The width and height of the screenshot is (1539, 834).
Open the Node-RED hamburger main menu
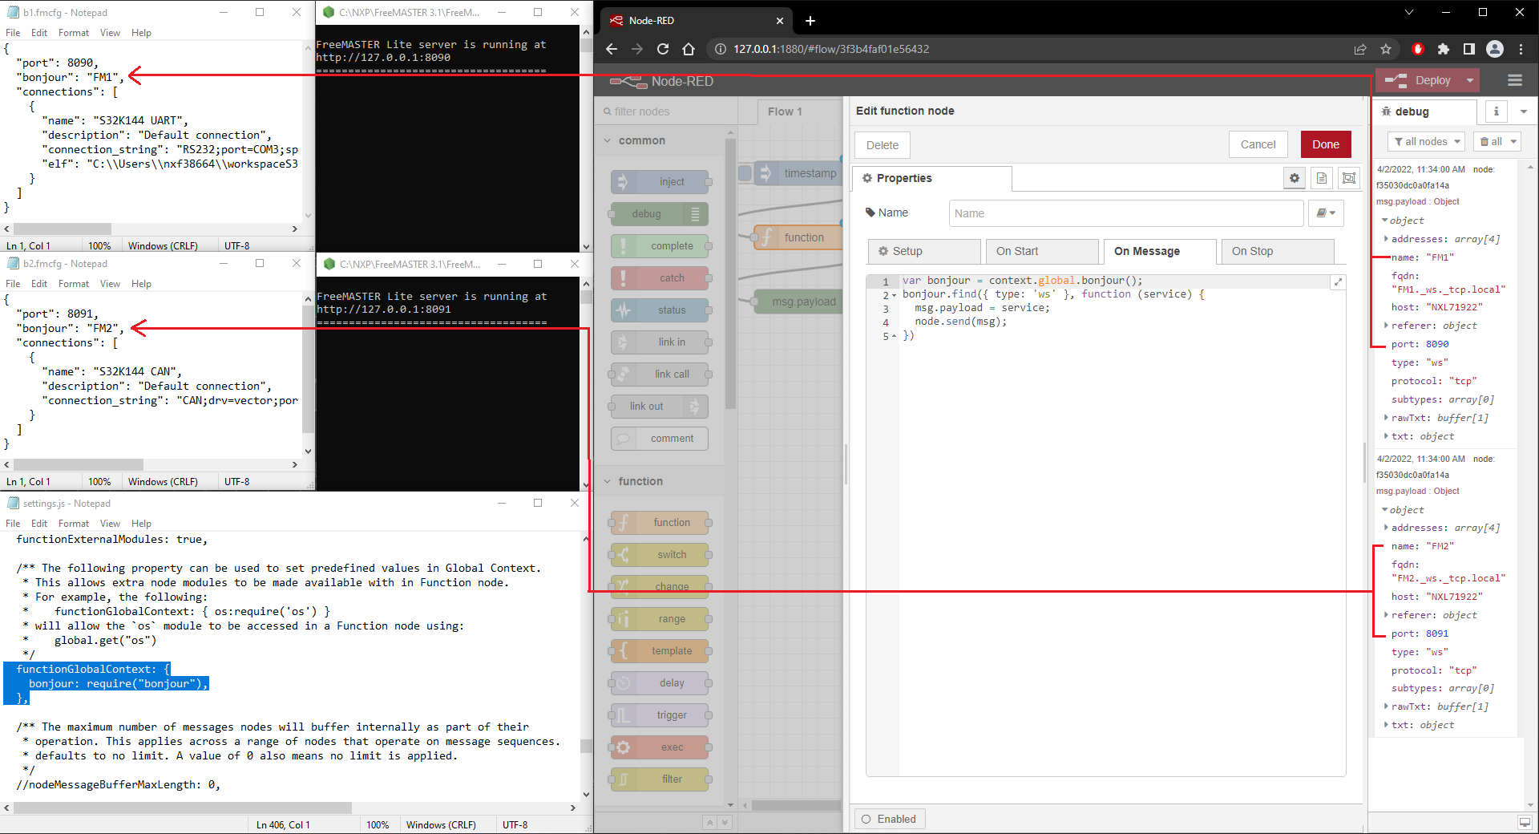[x=1515, y=80]
